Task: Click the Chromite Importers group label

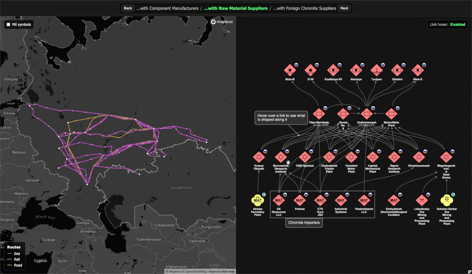Action: pos(304,223)
